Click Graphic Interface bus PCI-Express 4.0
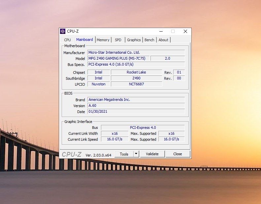This screenshot has height=204, width=261. point(143,128)
